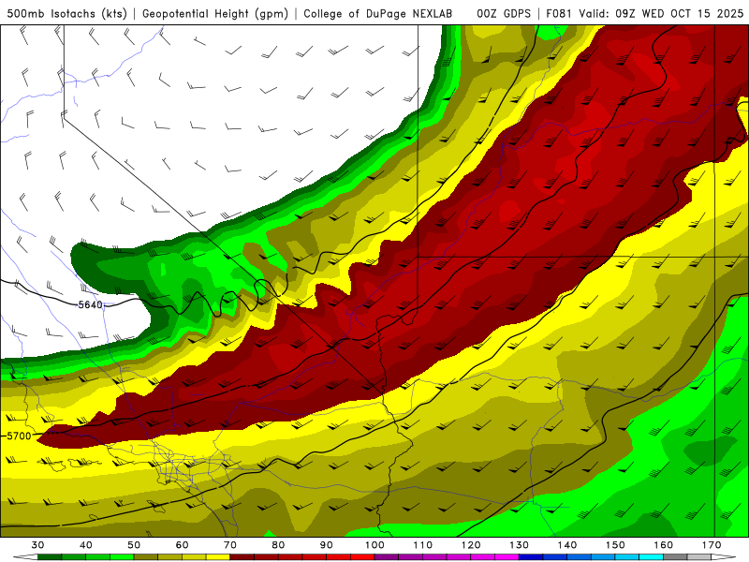Image resolution: width=749 pixels, height=562 pixels.
Task: Click the right arrow end of the color bar
Action: [724, 557]
